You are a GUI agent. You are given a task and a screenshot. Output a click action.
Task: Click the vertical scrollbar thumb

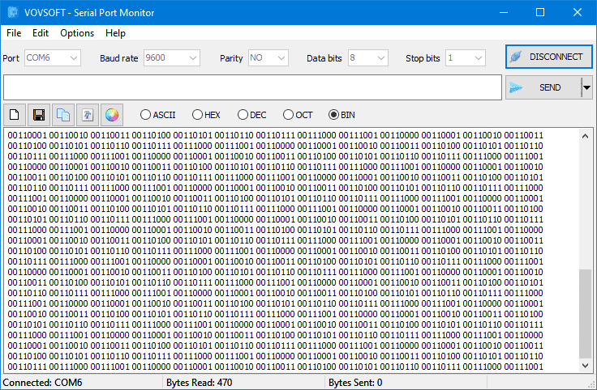click(x=585, y=314)
